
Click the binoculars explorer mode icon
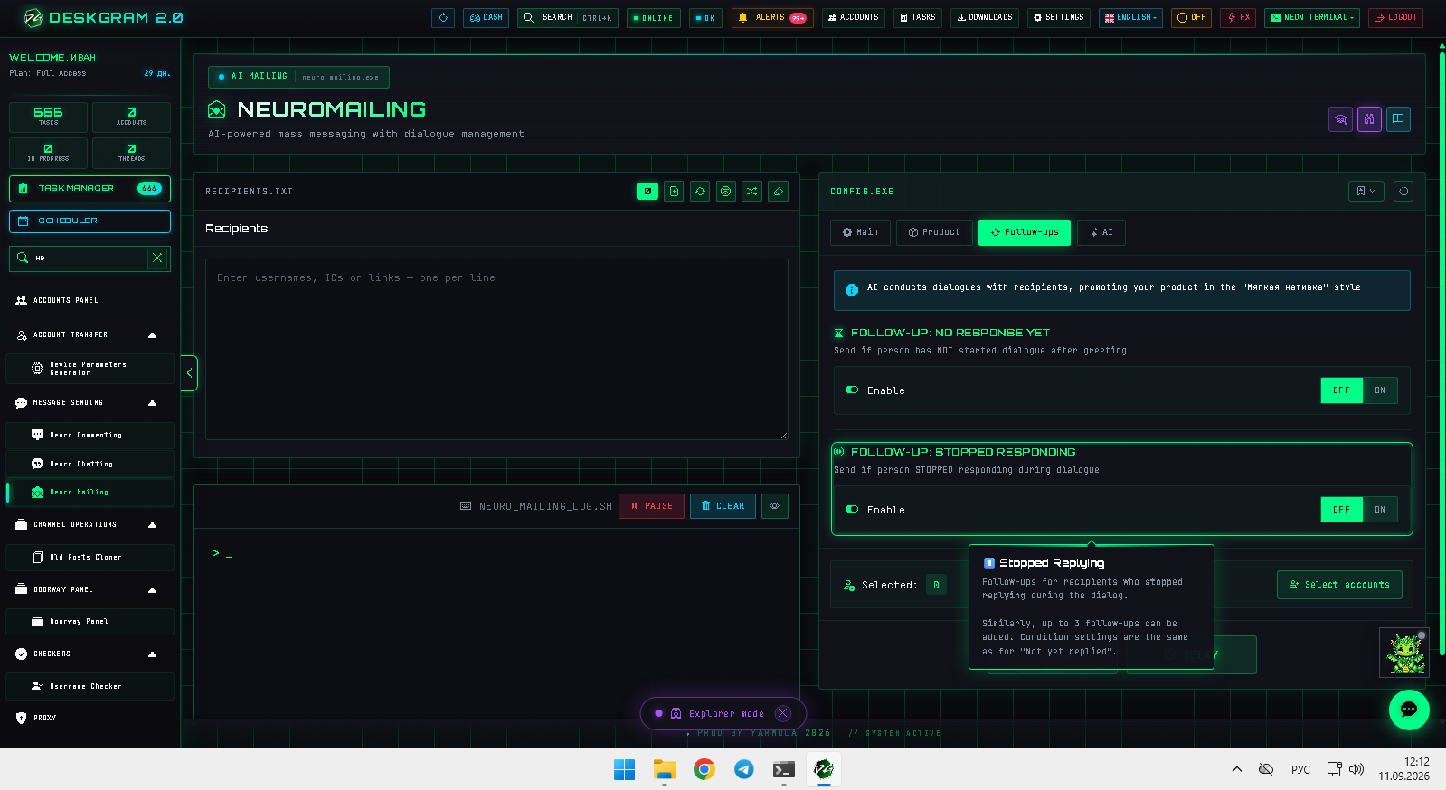[x=1369, y=119]
